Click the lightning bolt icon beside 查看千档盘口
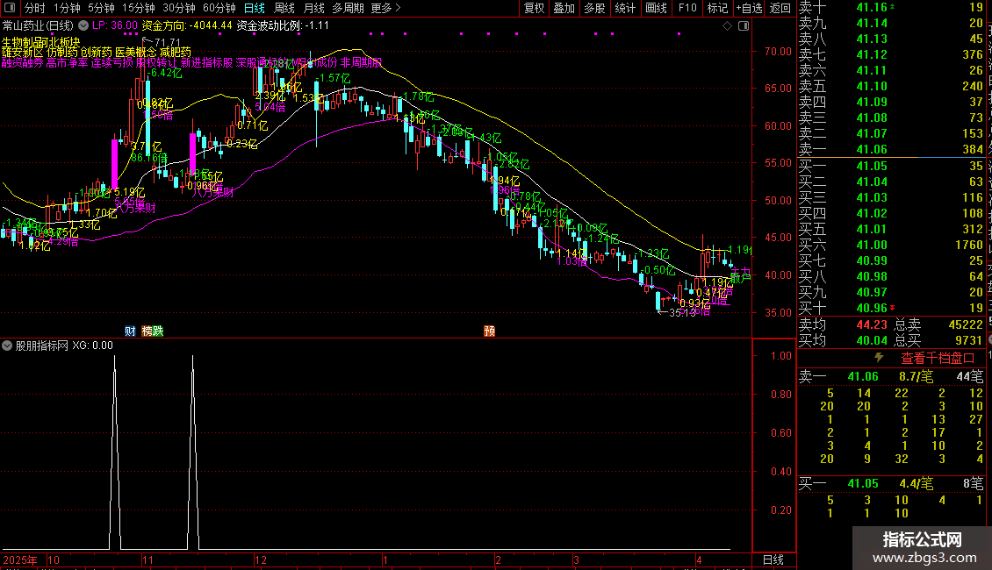Screen dimensions: 992x570 coord(879,358)
